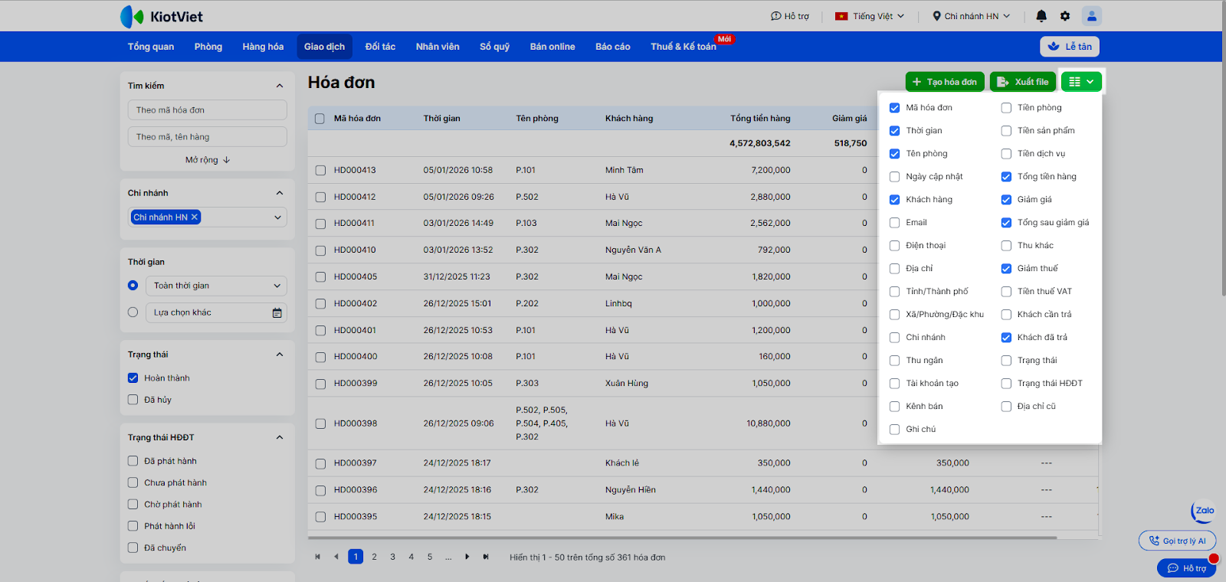Open the Báo cáo menu
This screenshot has height=582, width=1226.
tap(612, 47)
